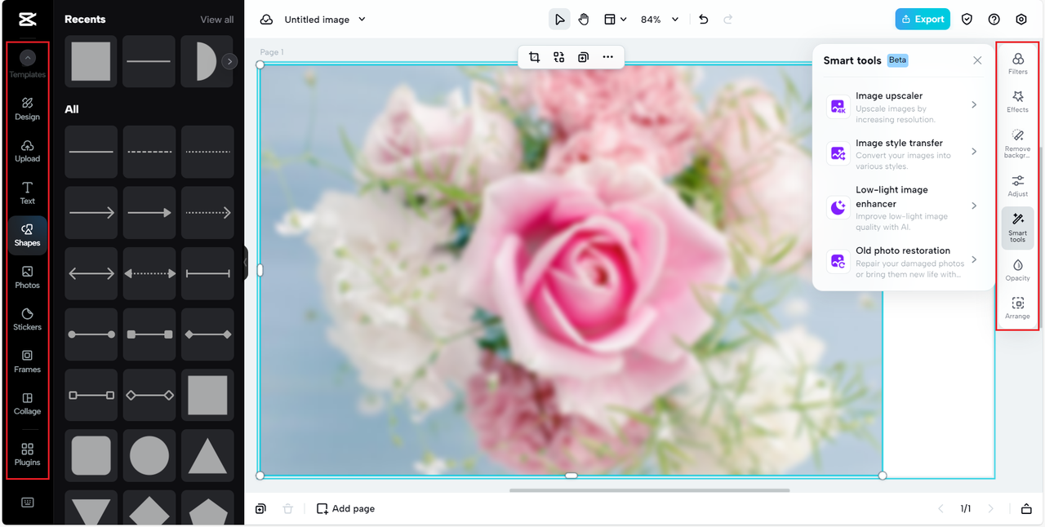1045x527 pixels.
Task: Open the Filters panel
Action: pyautogui.click(x=1018, y=64)
